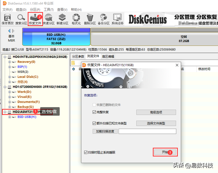This screenshot has height=173, width=218.
Task: Toggle the 完整恢复 checkbox
Action: pyautogui.click(x=94, y=112)
